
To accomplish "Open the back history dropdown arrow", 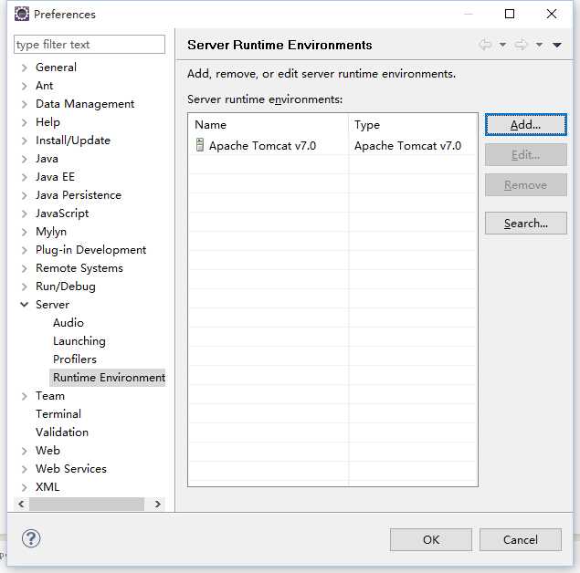I will (502, 45).
